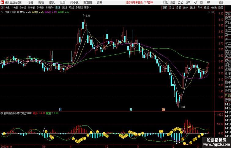Click the 标记 mark button
Viewport: 231px width, 148px height.
pos(206,8)
